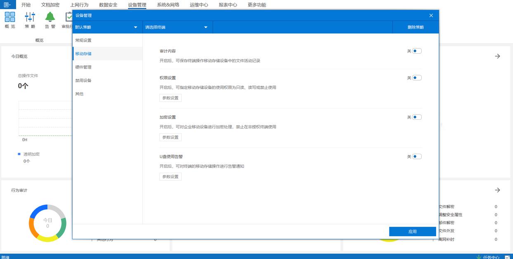Click 参数设置 button under 权限设置
The height and width of the screenshot is (259, 513).
(170, 98)
